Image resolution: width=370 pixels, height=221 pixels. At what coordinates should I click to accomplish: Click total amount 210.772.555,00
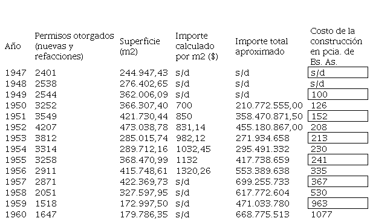coord(269,105)
